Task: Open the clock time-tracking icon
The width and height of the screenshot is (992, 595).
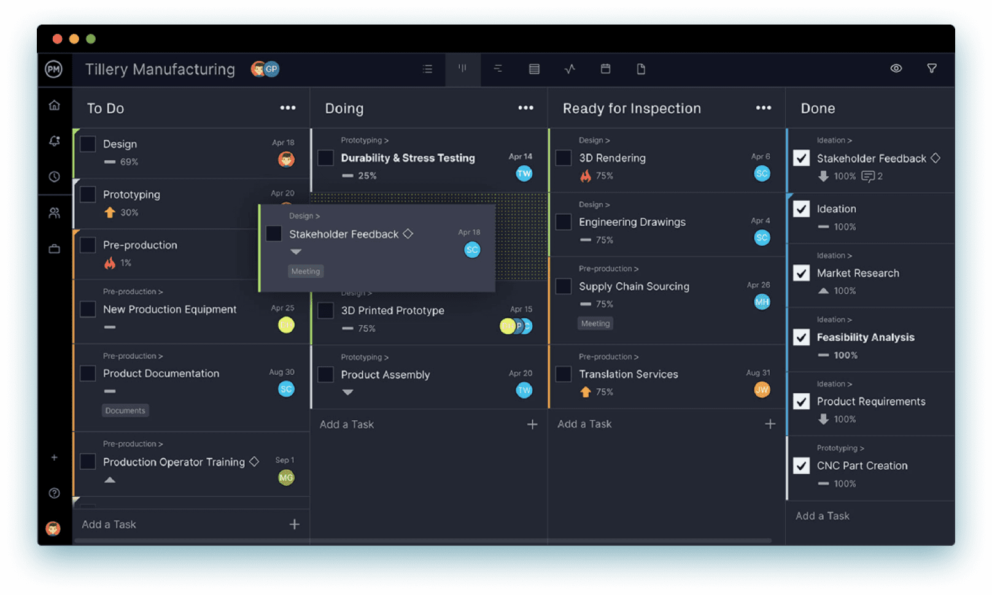Action: pos(55,177)
